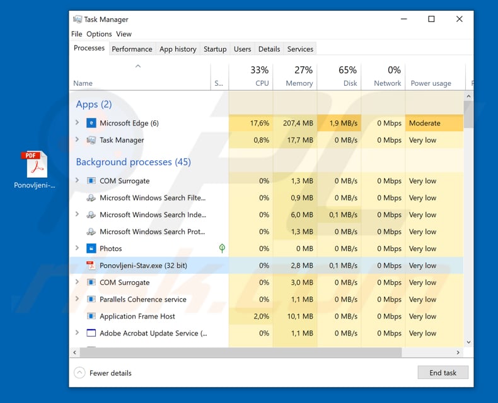Image resolution: width=498 pixels, height=403 pixels.
Task: Switch to the Startup tab
Action: [x=215, y=49]
